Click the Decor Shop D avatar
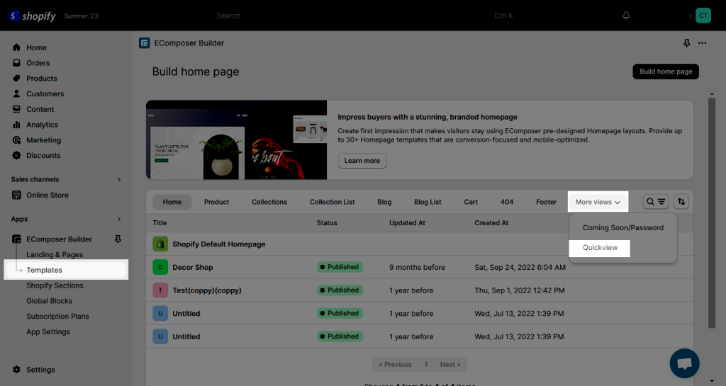 [160, 267]
